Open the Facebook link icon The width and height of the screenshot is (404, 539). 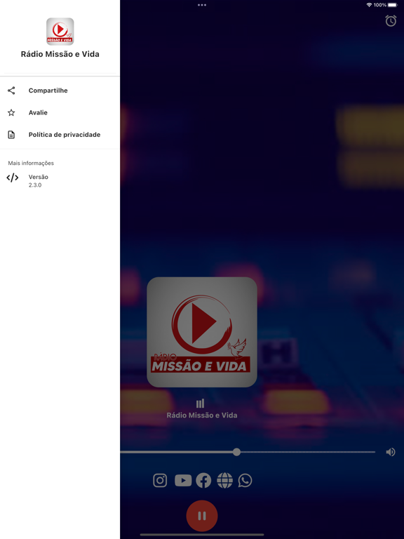tap(203, 480)
